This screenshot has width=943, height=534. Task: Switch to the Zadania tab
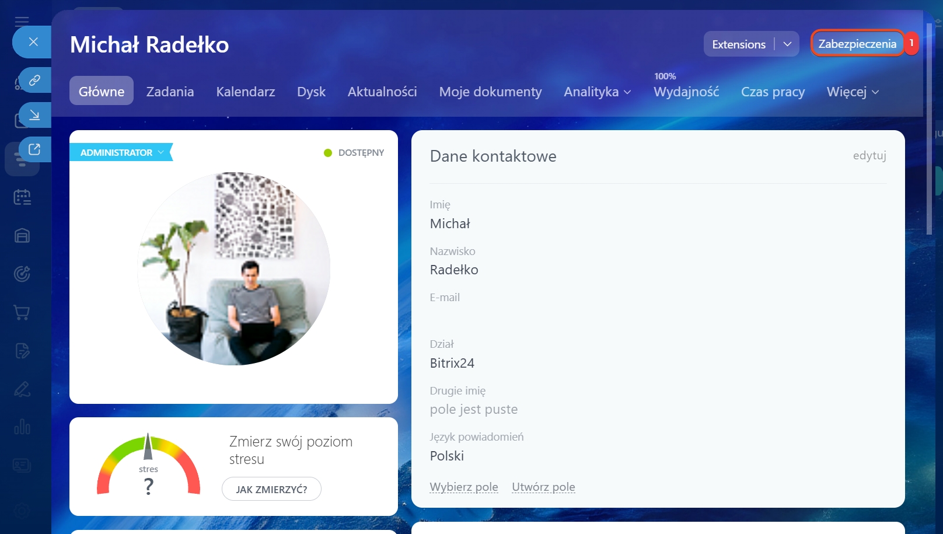(x=170, y=92)
